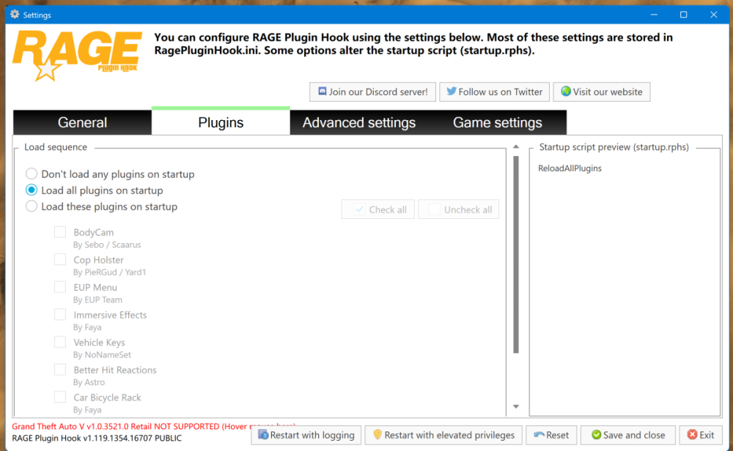Click the red Exit icon
This screenshot has width=733, height=451.
[x=692, y=435]
